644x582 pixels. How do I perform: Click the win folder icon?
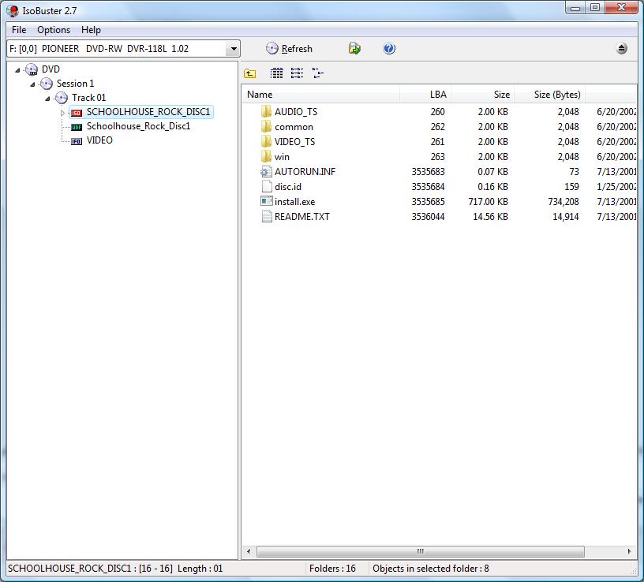tap(266, 156)
